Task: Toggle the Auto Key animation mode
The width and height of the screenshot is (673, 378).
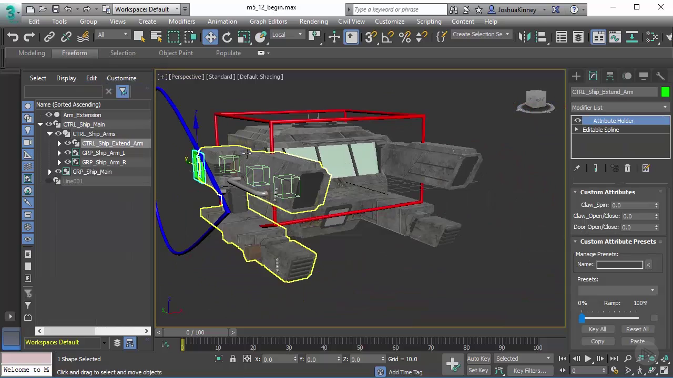Action: coord(478,359)
